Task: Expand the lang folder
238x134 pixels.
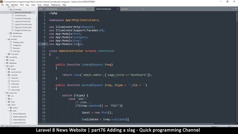Action: (x=7, y=102)
